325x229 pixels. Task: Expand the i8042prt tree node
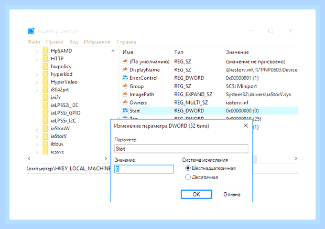click(x=37, y=90)
